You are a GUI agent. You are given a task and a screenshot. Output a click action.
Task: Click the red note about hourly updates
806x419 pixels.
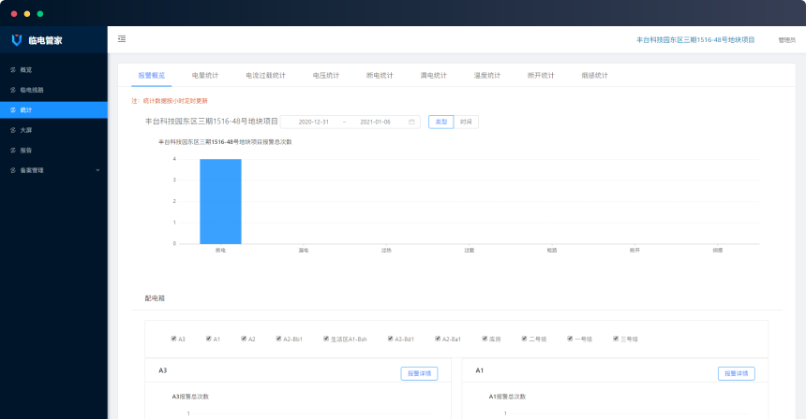pyautogui.click(x=170, y=101)
